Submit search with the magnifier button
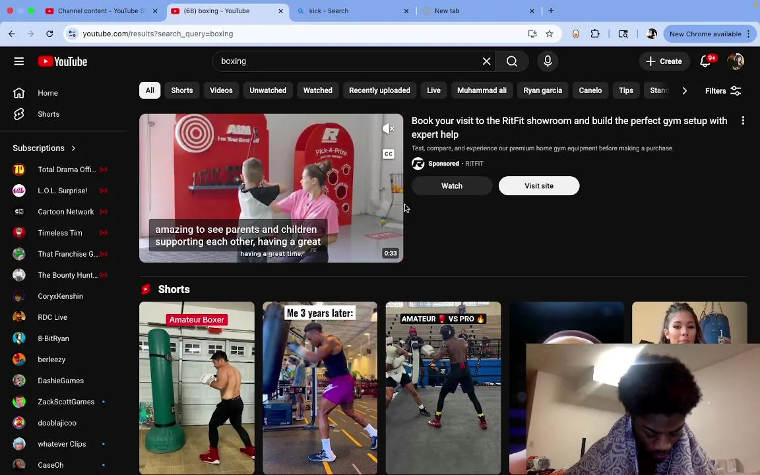This screenshot has width=760, height=475. pos(512,61)
